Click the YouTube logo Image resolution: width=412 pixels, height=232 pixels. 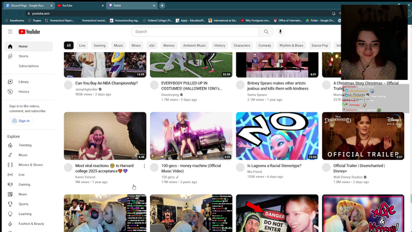(x=29, y=32)
